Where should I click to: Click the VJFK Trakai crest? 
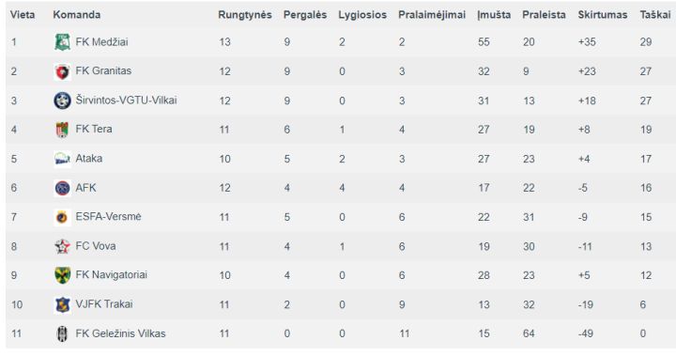pyautogui.click(x=62, y=304)
